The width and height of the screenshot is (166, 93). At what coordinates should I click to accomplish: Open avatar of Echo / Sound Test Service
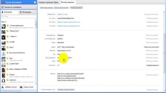click(3, 54)
